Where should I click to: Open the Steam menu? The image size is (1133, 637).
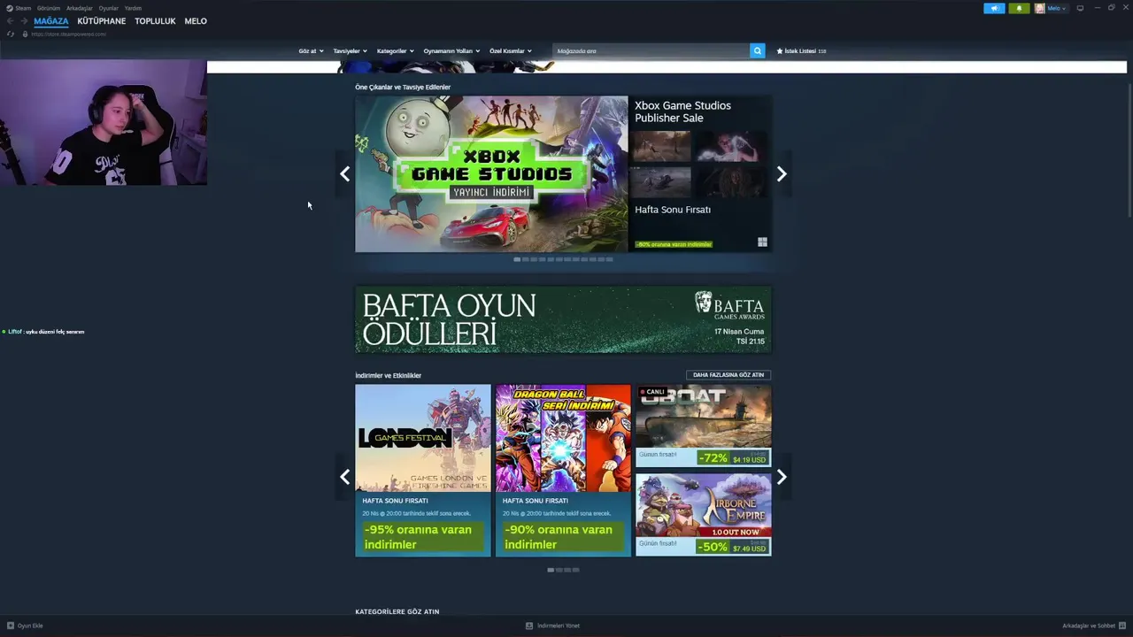pos(23,8)
